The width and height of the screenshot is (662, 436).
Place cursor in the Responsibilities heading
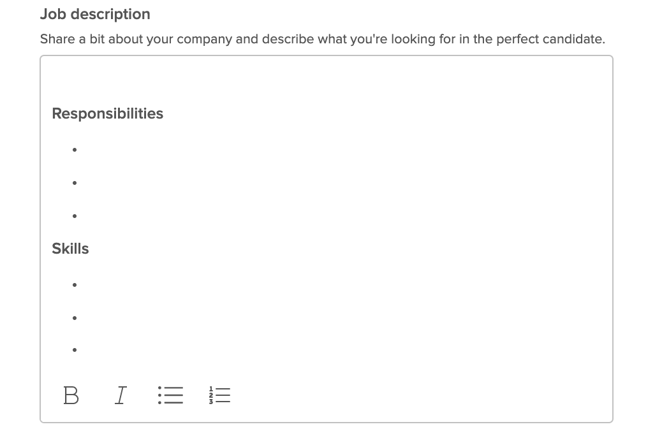[108, 113]
